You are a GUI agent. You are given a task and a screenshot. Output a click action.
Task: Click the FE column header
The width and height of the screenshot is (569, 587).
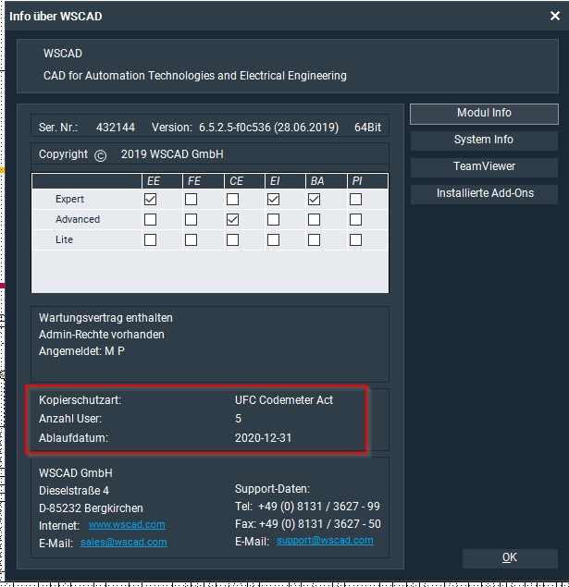[203, 181]
